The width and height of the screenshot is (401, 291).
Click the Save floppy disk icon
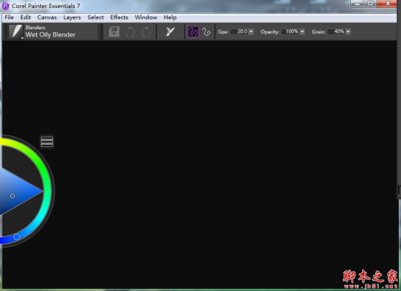click(x=114, y=32)
